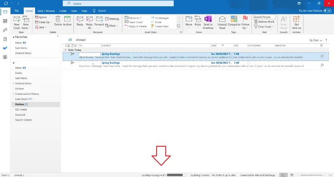This screenshot has width=334, height=177.
Task: Click Send to OneNote icon
Action: [x=208, y=19]
